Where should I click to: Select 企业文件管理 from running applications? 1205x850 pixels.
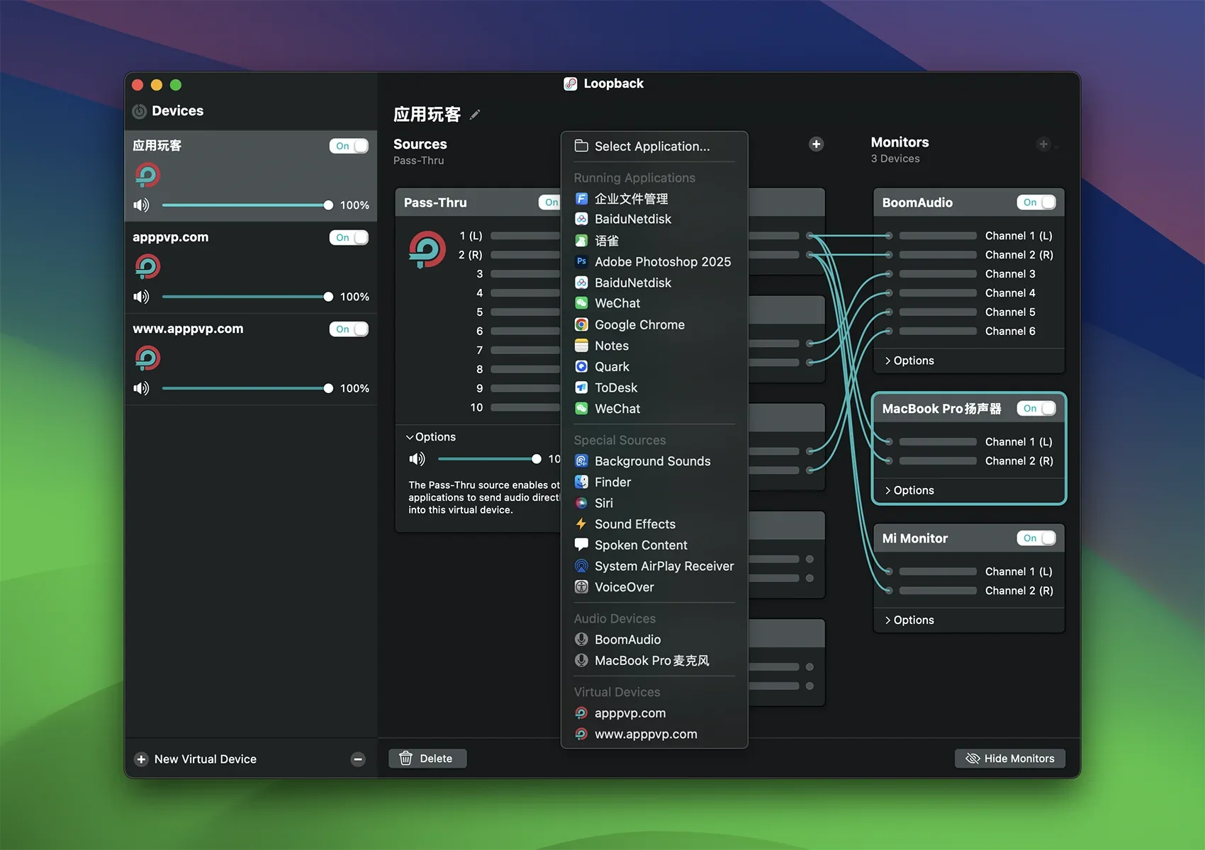pos(654,199)
